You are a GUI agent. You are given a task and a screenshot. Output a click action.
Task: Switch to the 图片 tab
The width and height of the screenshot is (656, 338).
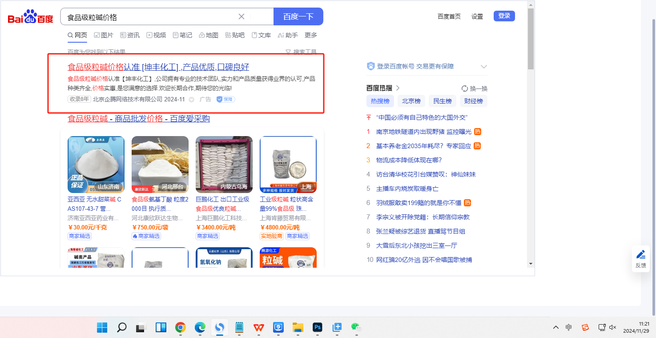click(104, 35)
